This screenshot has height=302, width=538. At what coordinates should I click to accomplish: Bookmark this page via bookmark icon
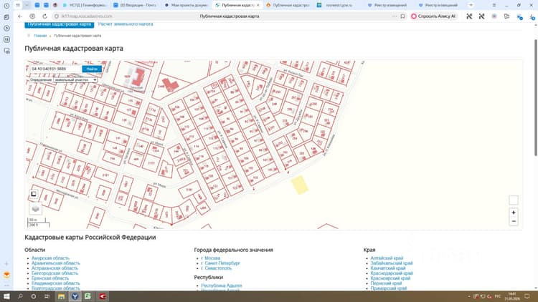(x=402, y=16)
